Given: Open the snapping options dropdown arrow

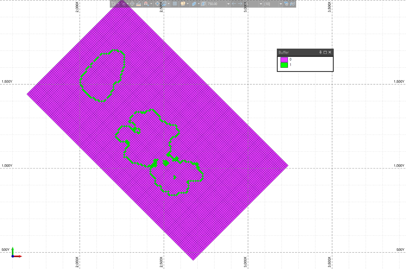Looking at the screenshot, I should pos(151,4).
